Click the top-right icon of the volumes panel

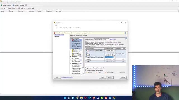(126, 38)
